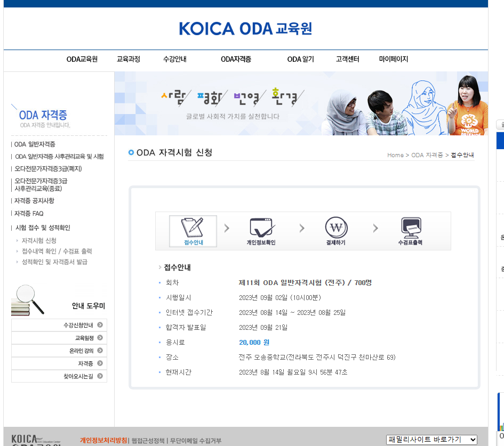
Task: Click the 결제하기 won-sign icon
Action: [x=336, y=231]
